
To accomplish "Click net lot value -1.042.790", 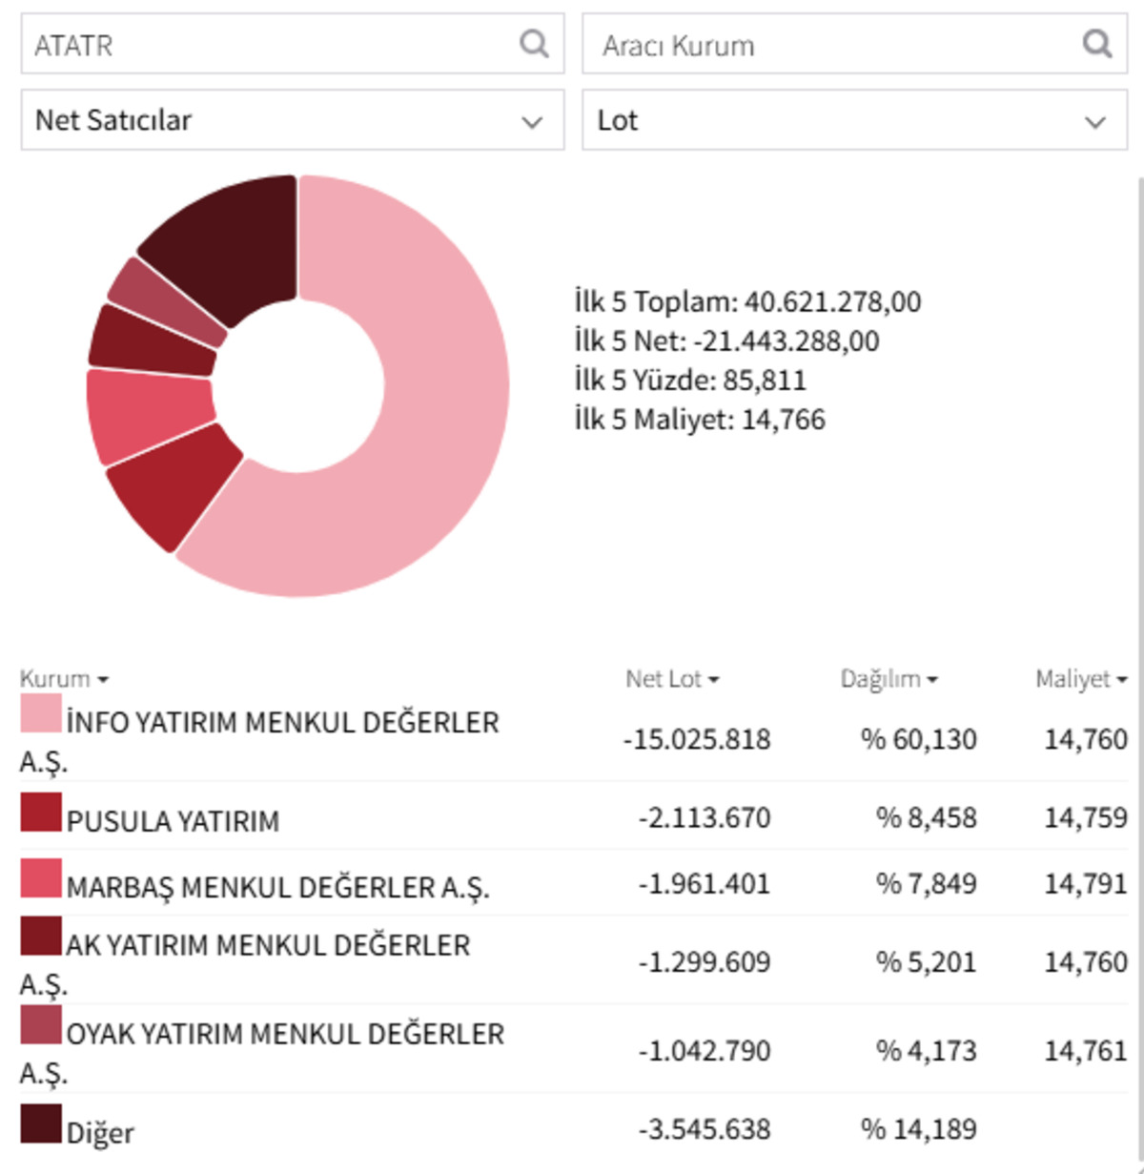I will pyautogui.click(x=705, y=1050).
